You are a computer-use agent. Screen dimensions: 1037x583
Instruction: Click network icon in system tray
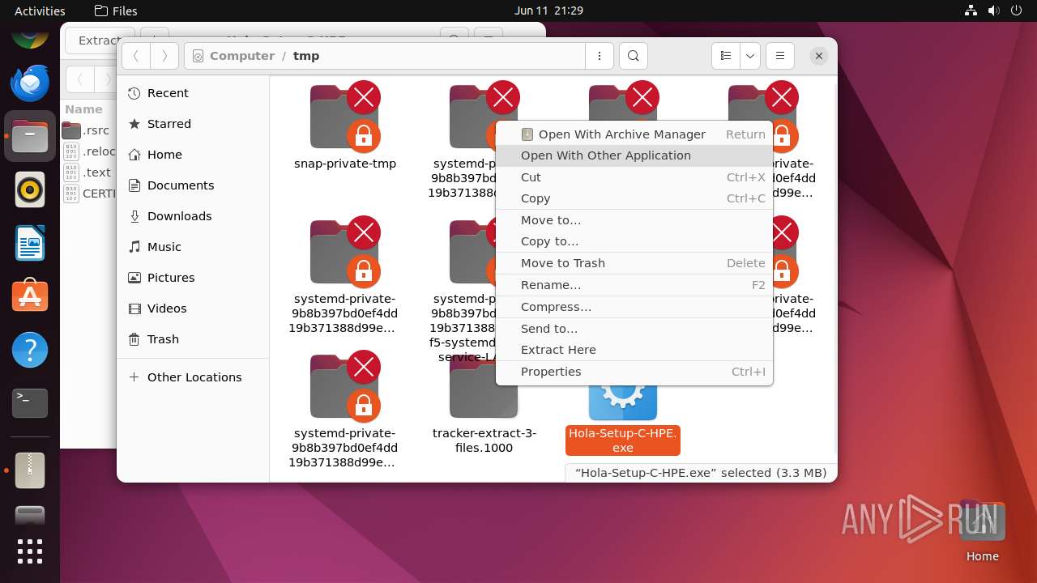point(971,11)
